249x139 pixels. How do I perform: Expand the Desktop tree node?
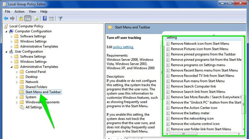click(17, 77)
